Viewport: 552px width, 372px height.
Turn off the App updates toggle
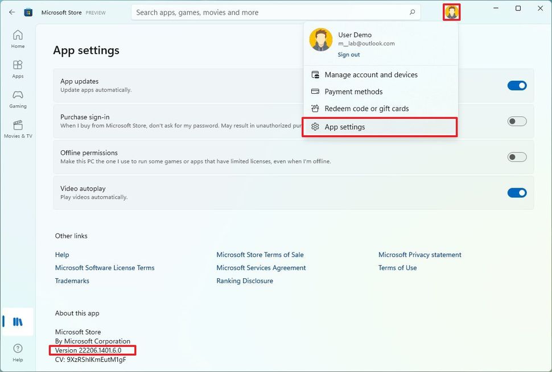(x=517, y=85)
